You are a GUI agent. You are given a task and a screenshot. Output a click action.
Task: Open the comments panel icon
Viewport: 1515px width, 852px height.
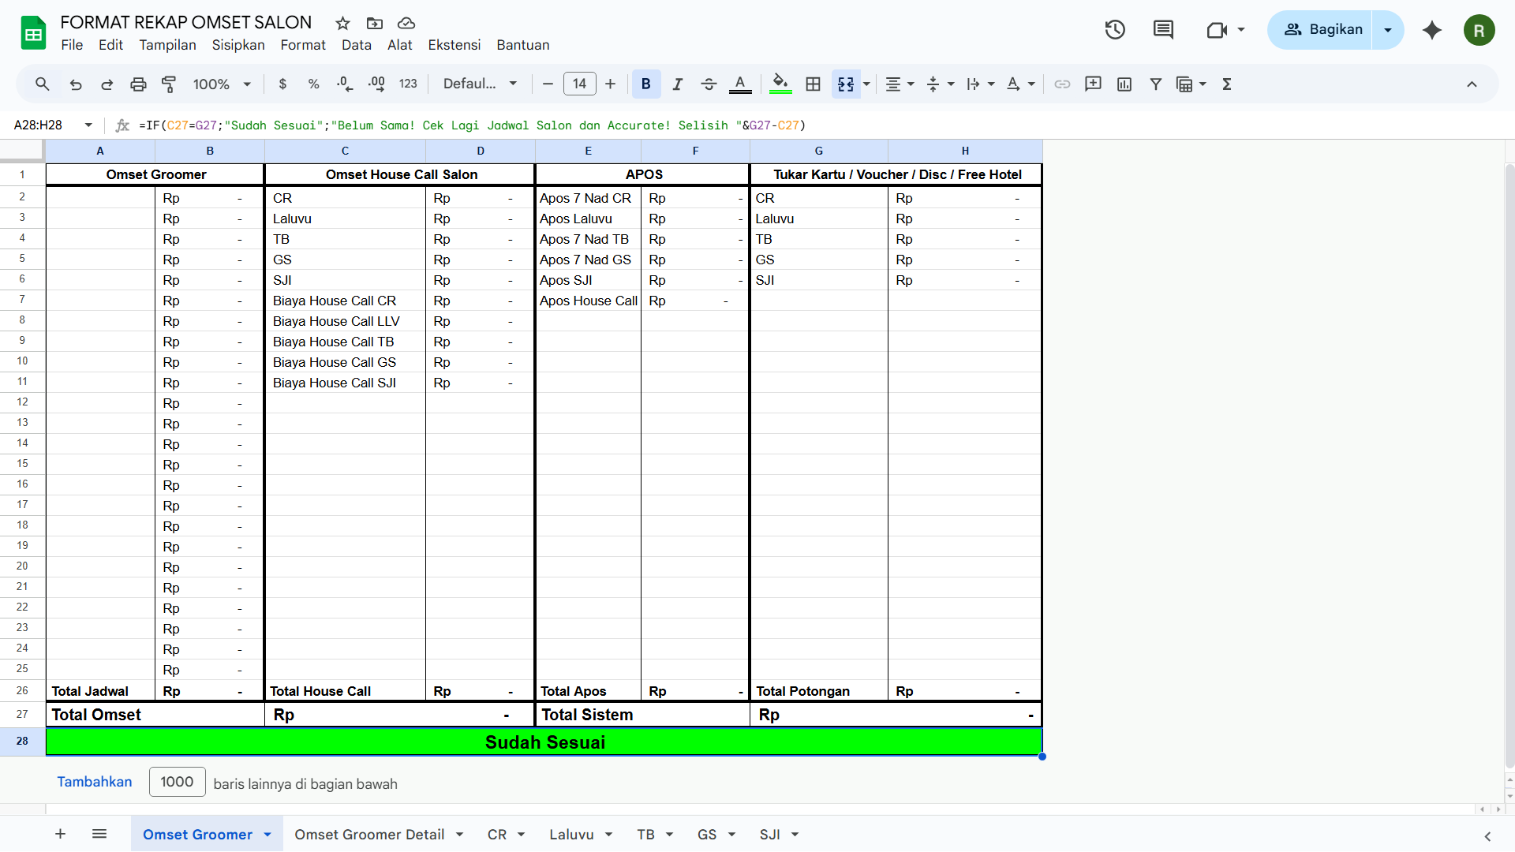click(x=1163, y=30)
